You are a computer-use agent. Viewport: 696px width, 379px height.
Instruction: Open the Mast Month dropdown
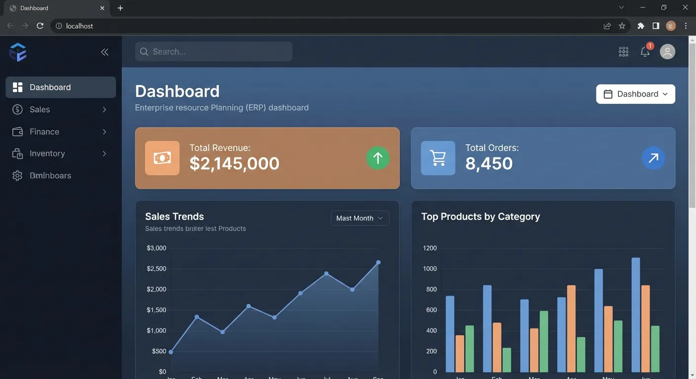(360, 218)
